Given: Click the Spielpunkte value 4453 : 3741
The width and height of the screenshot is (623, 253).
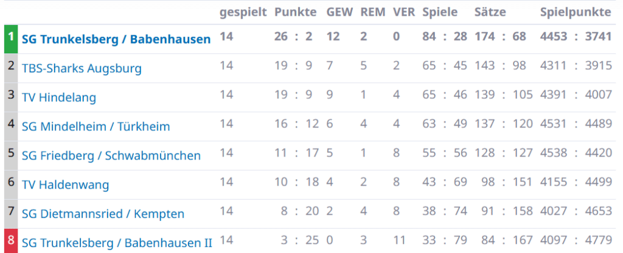Looking at the screenshot, I should pyautogui.click(x=576, y=36).
